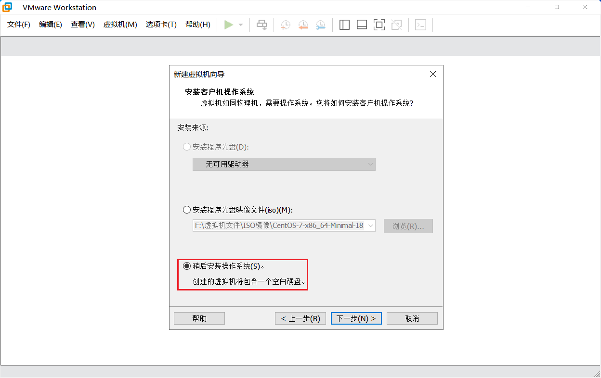Select the installer disc (D) radio button
Screen dimensions: 601x378
[x=187, y=147]
